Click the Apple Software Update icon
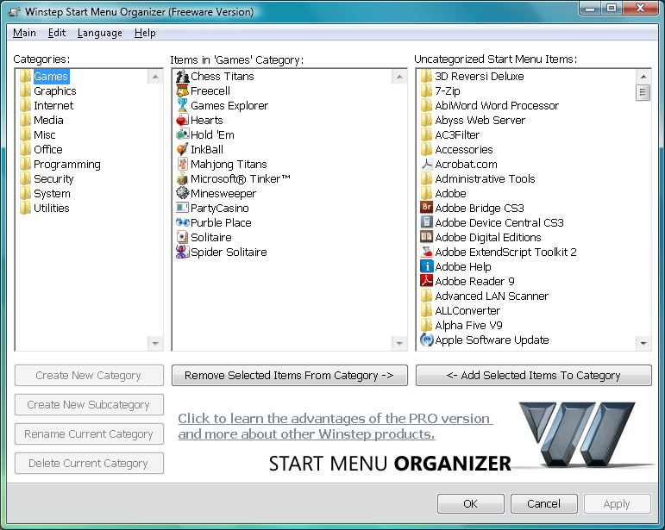Screen dimensions: 665x530 (x=426, y=340)
